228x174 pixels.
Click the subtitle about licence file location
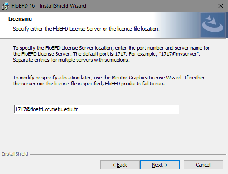(x=86, y=29)
